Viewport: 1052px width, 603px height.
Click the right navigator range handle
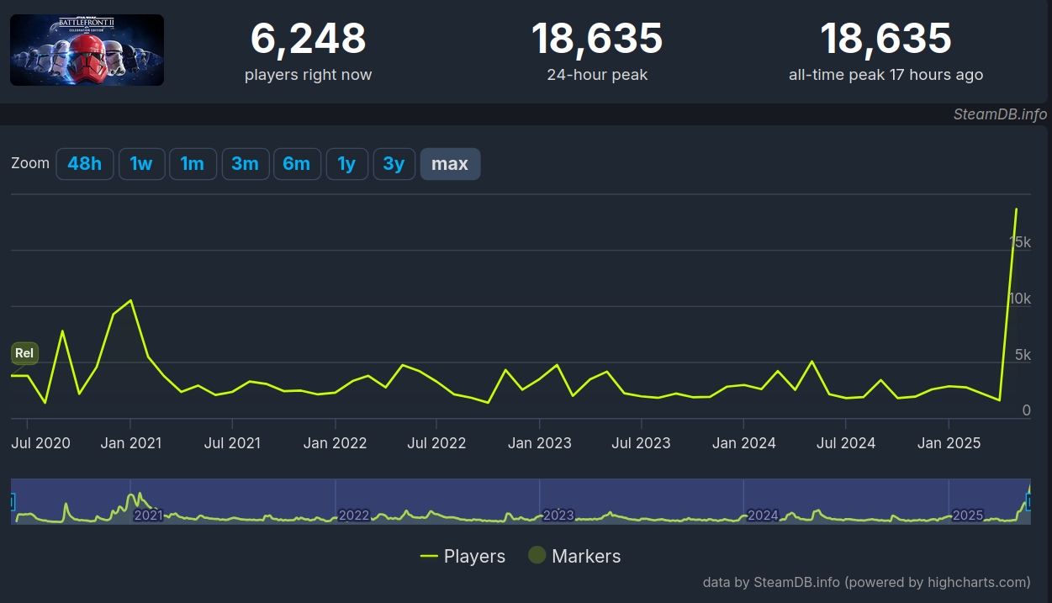1028,502
